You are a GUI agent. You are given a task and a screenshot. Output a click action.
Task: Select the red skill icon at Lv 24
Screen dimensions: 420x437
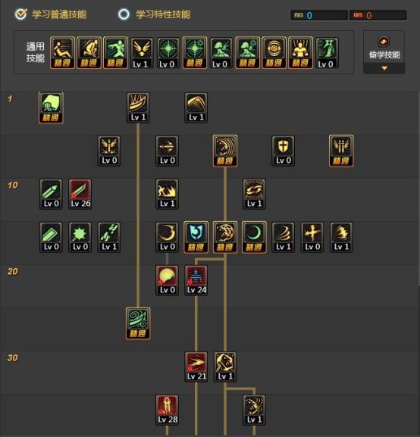[196, 280]
